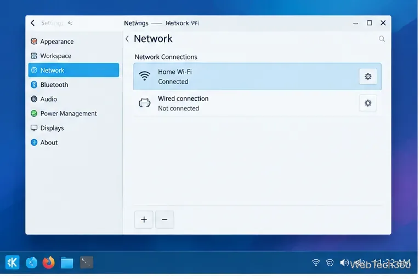Click the Bluetooth icon in sidebar
The image size is (420, 279).
(34, 85)
